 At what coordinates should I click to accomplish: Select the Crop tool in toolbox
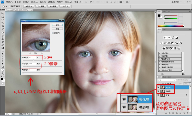point(3,26)
